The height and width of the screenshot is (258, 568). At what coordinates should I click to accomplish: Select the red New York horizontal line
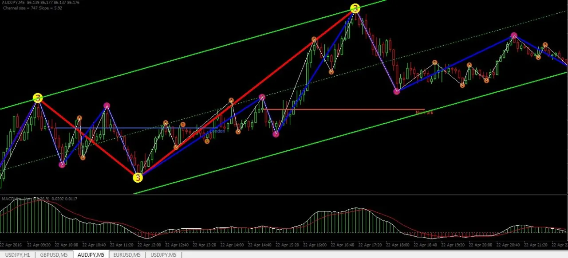point(344,109)
